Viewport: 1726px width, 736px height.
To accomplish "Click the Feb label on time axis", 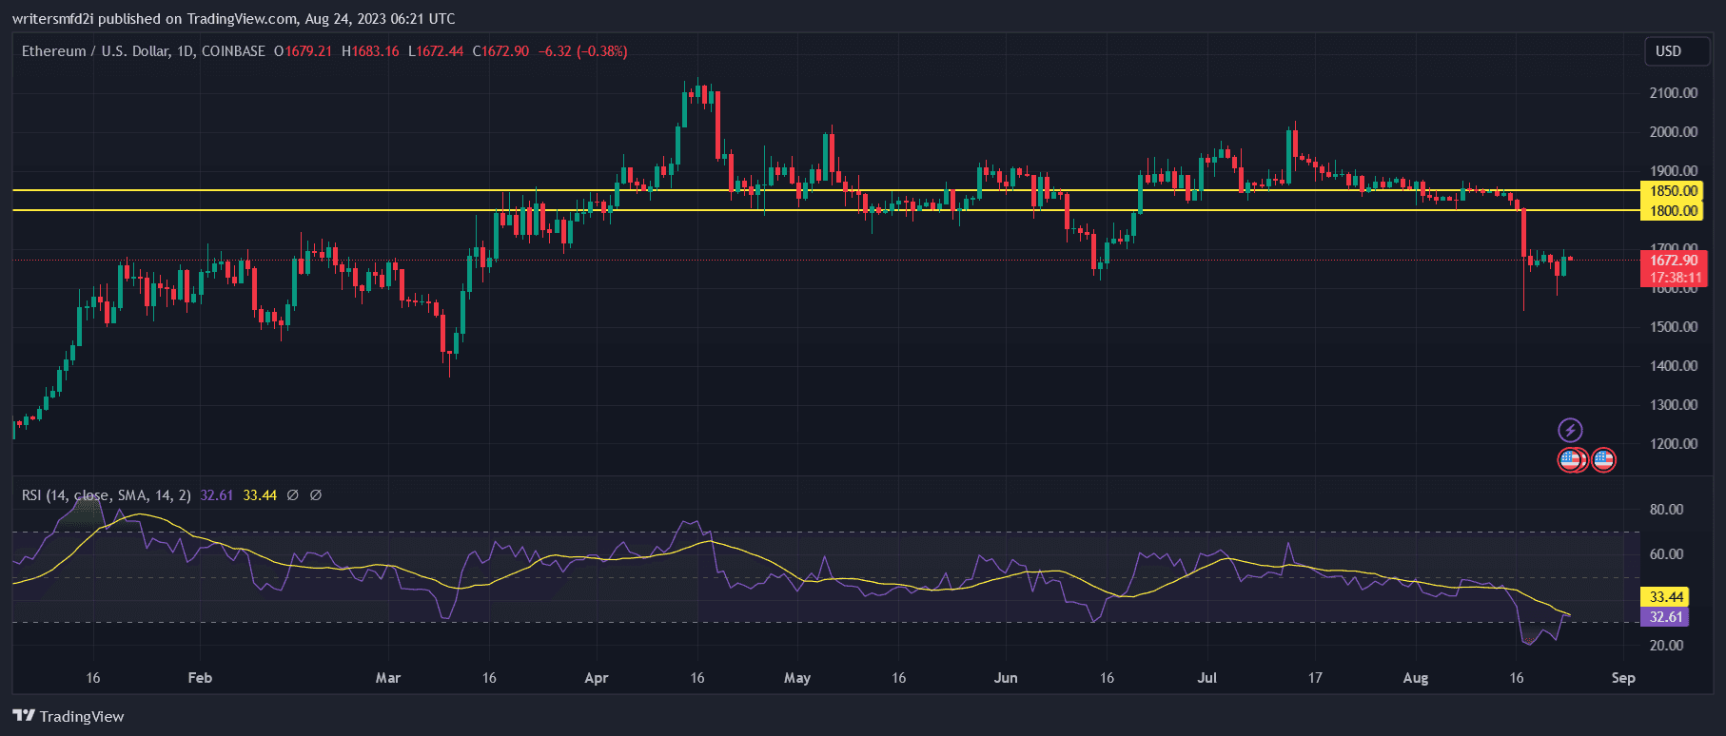I will (200, 678).
